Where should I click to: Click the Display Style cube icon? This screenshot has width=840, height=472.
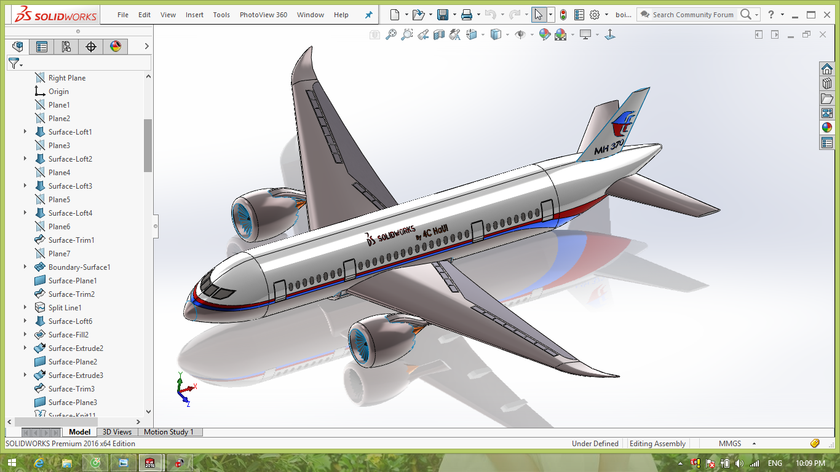tap(496, 35)
